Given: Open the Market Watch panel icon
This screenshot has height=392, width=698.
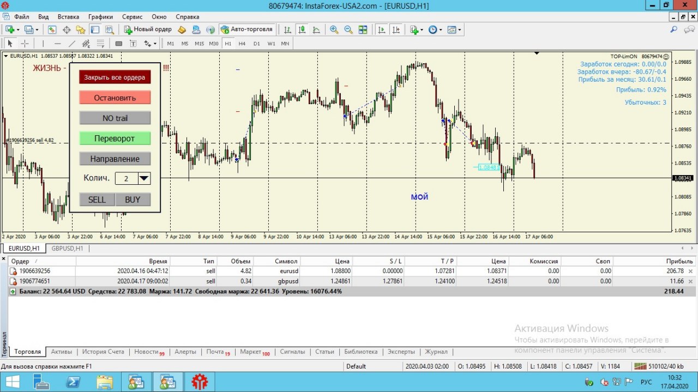Looking at the screenshot, I should (52, 29).
